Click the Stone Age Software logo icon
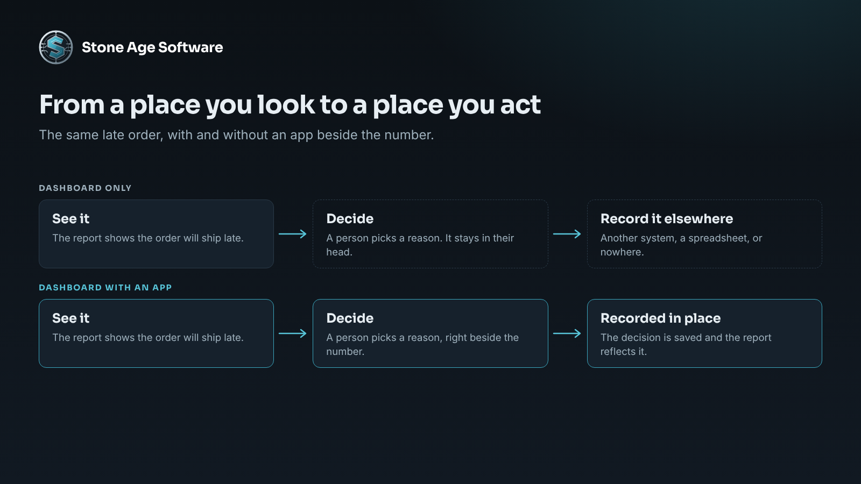 coord(56,47)
